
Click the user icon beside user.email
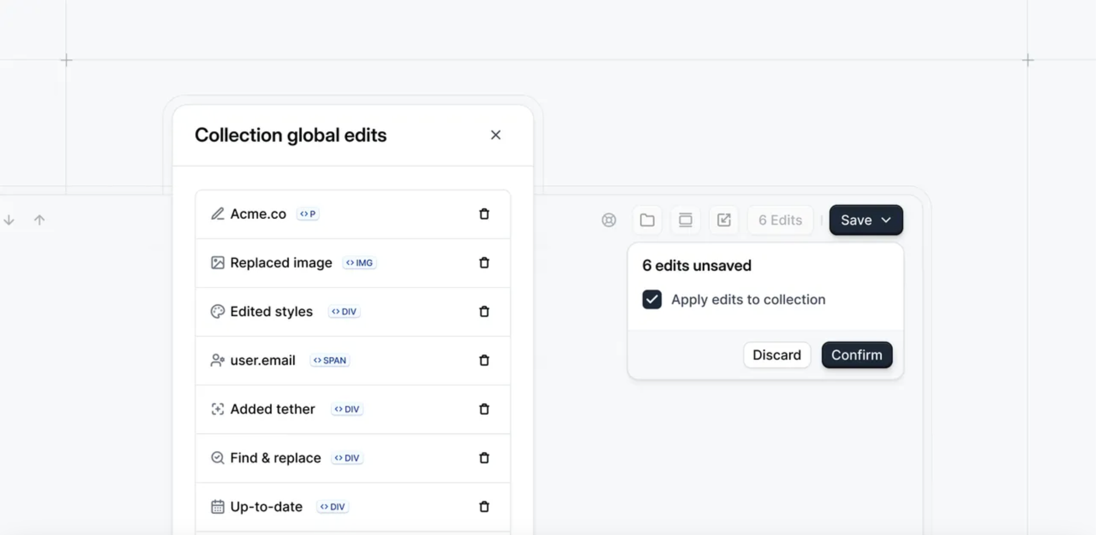click(218, 360)
